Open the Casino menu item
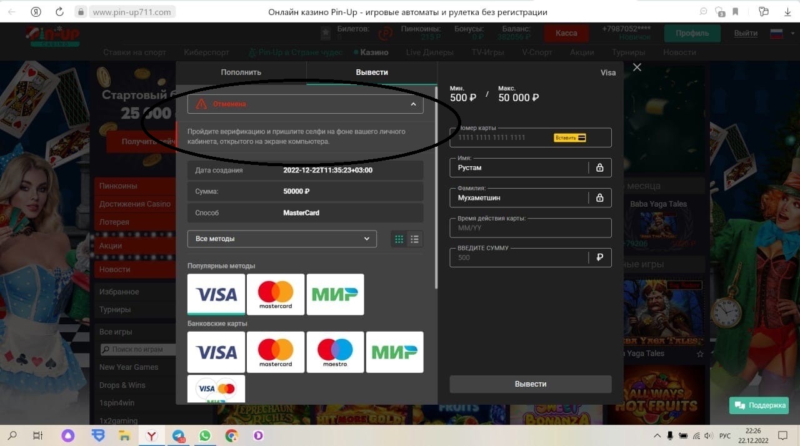Image resolution: width=800 pixels, height=446 pixels. [371, 52]
